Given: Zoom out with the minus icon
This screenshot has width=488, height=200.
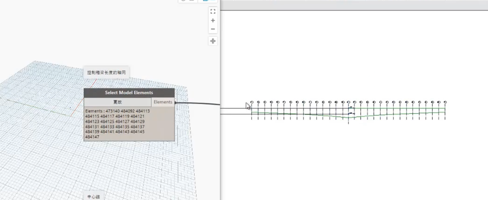Looking at the screenshot, I should click(x=213, y=29).
